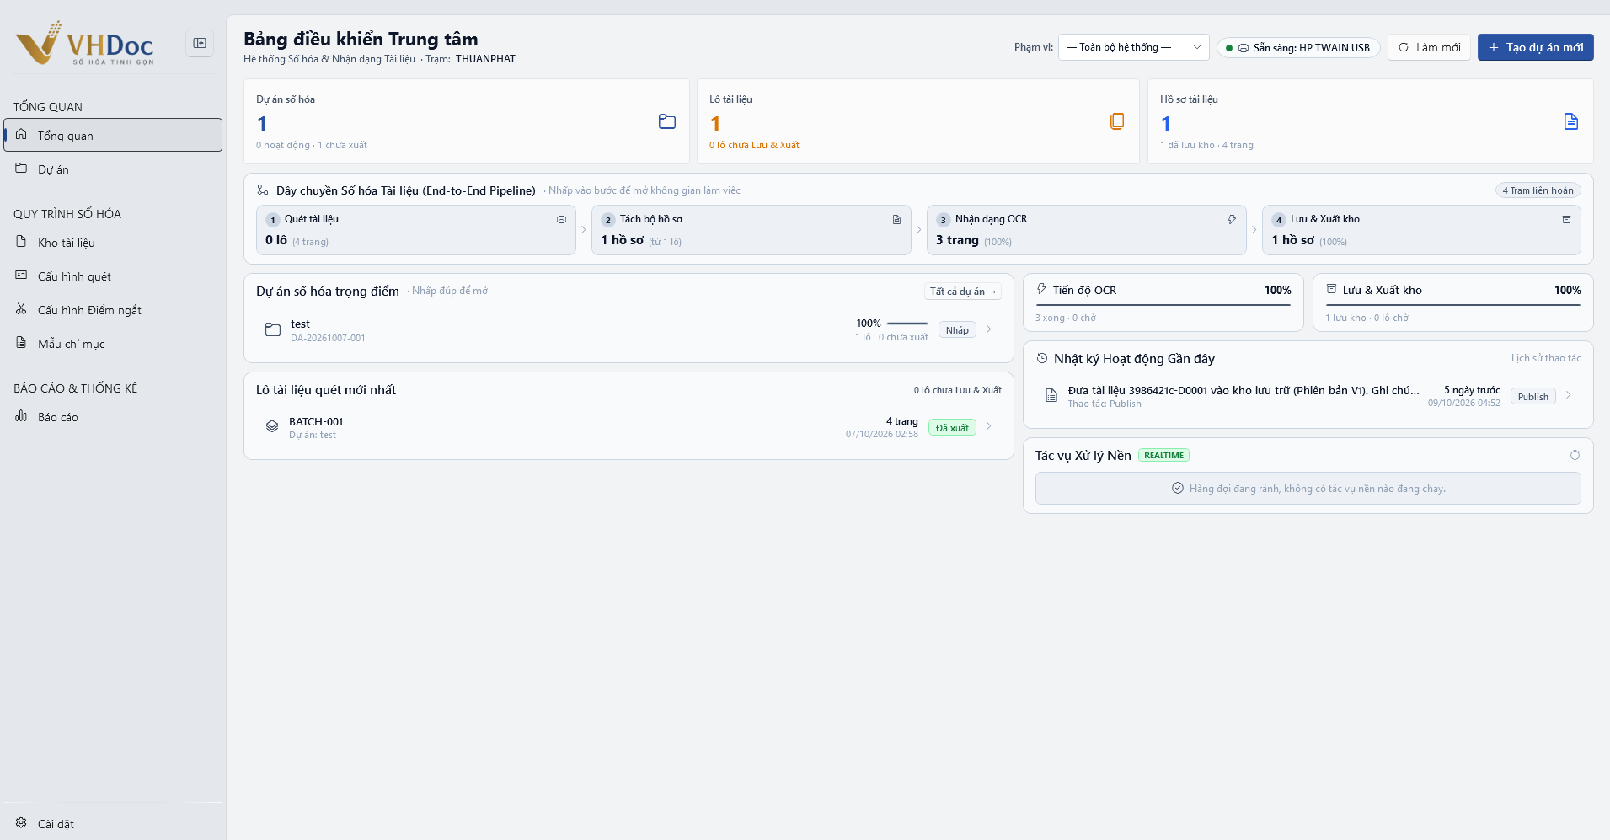The height and width of the screenshot is (840, 1610).
Task: Expand the activity log entry chevron
Action: click(x=1568, y=395)
